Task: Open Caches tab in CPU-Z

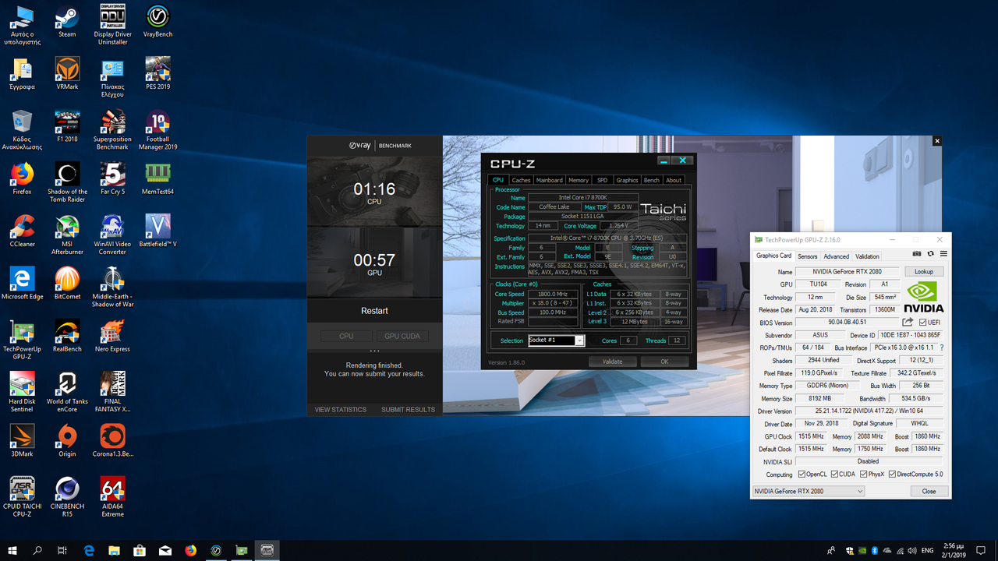Action: pyautogui.click(x=521, y=180)
